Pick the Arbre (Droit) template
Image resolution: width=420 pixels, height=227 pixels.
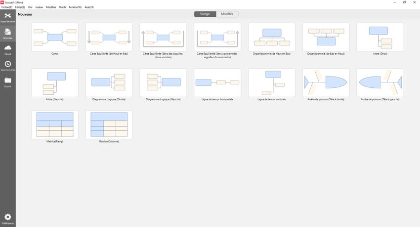(380, 37)
